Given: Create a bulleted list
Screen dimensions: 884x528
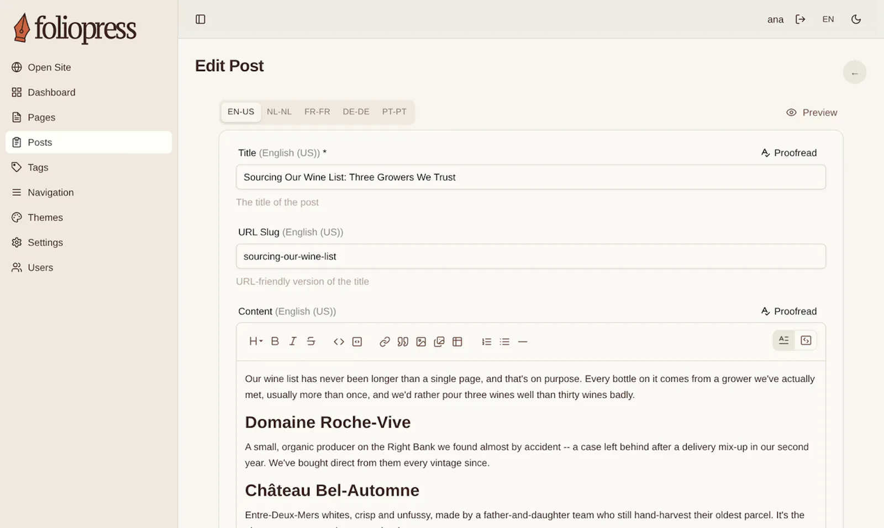Looking at the screenshot, I should pos(504,342).
